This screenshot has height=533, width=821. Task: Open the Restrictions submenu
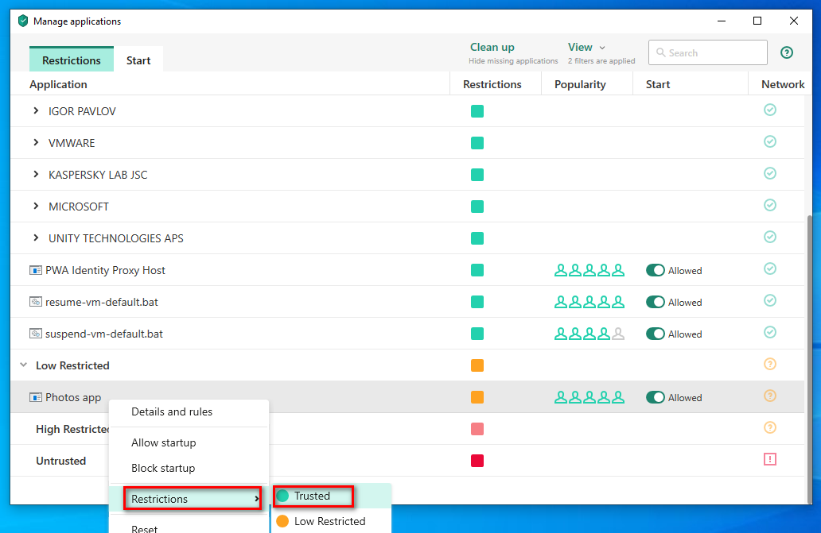pos(193,499)
